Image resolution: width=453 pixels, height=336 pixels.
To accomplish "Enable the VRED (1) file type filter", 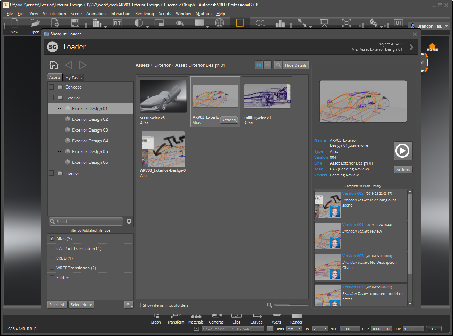I will (52, 258).
